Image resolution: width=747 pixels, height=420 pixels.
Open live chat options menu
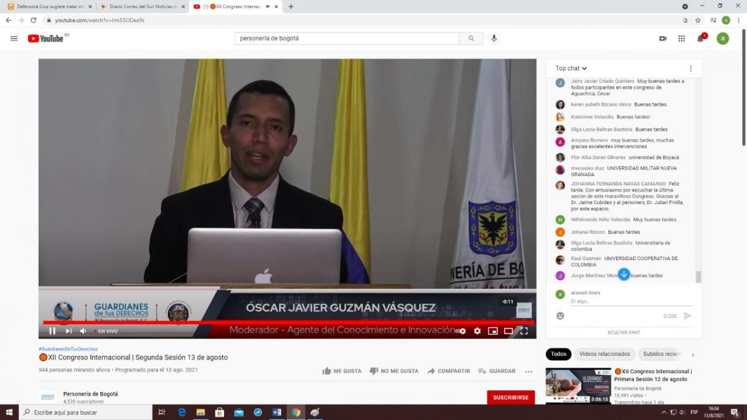(x=690, y=68)
